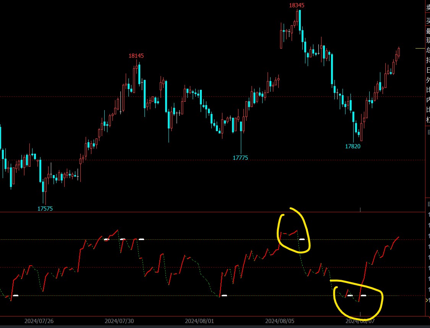Screen dimensions: 430x328
Task: Click the 18145 peak price label
Action: [136, 56]
